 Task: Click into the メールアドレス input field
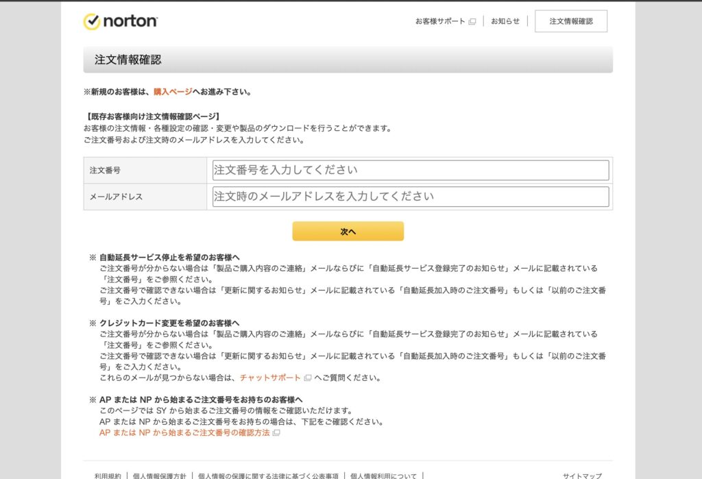411,197
